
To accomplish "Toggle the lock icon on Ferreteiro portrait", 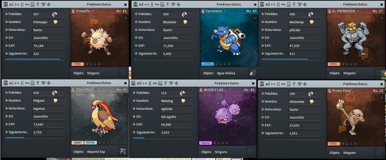I will pos(255,18).
